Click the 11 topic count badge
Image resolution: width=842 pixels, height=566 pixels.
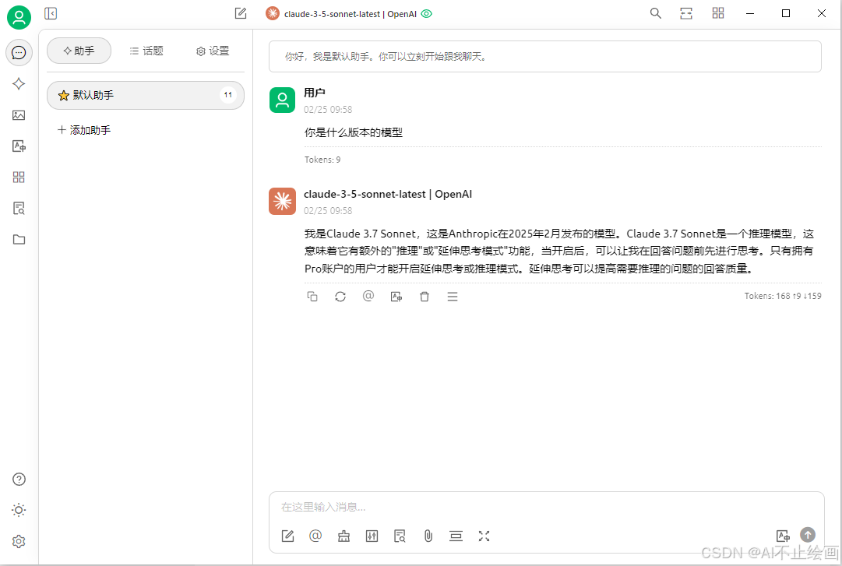pos(227,95)
